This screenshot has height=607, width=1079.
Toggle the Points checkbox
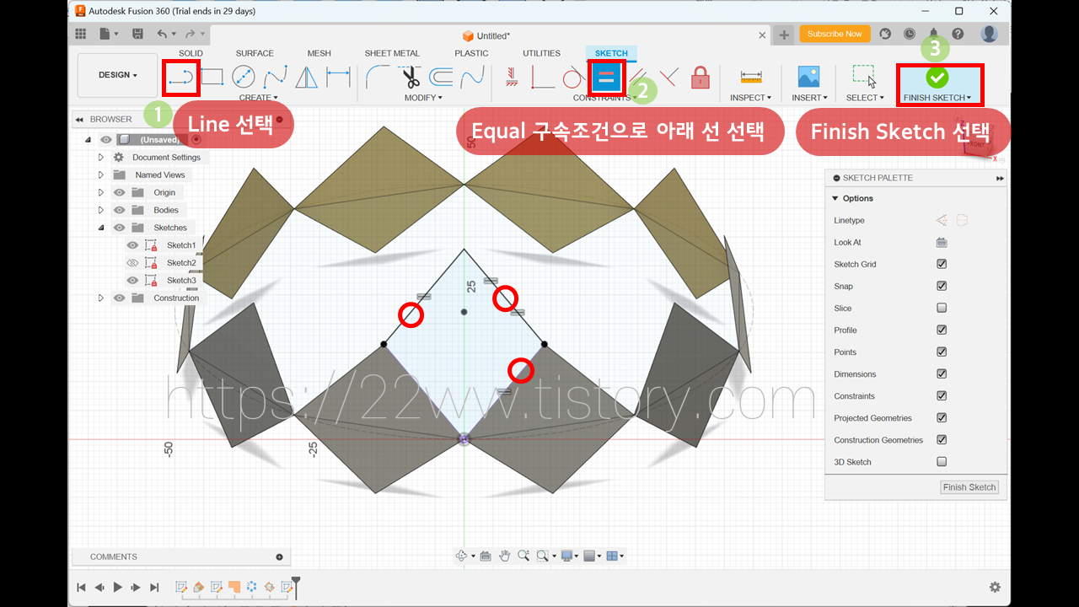[942, 352]
